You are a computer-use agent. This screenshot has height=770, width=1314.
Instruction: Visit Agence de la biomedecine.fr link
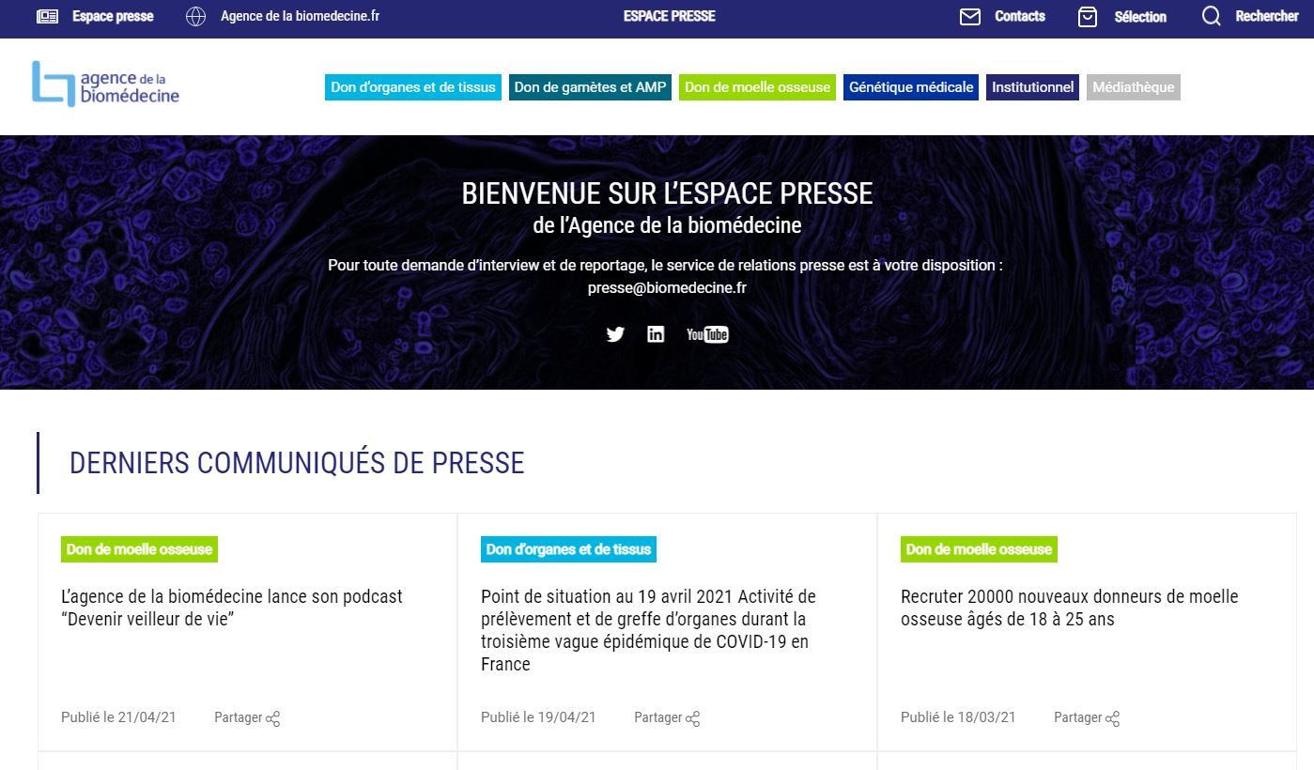[300, 16]
